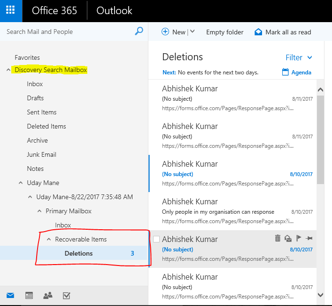This screenshot has width=332, height=306.
Task: Open the New dropdown arrow
Action: pos(192,32)
